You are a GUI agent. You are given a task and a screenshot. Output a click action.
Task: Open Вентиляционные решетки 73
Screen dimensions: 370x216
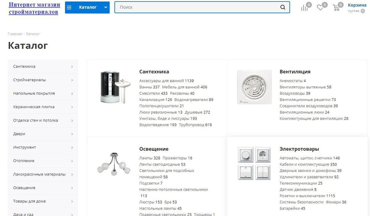click(308, 100)
